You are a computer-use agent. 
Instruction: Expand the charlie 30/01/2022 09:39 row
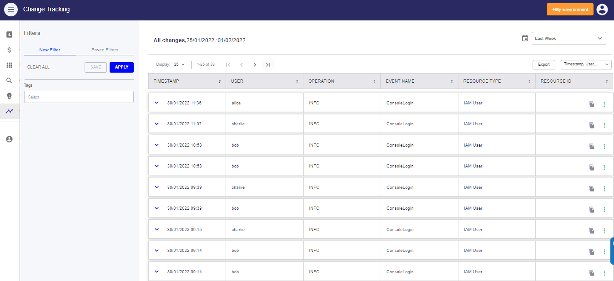click(157, 187)
